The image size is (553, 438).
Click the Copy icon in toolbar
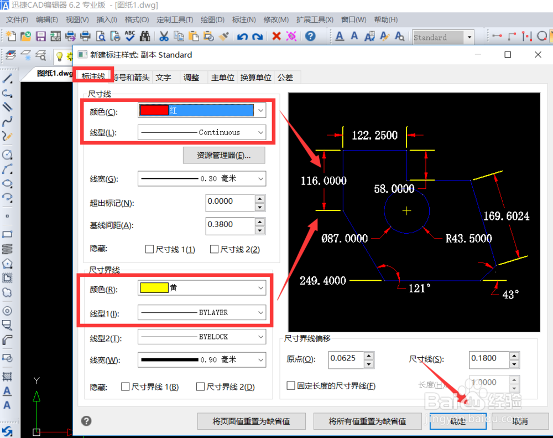179,36
